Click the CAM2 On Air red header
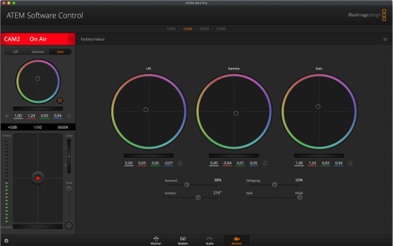 pyautogui.click(x=38, y=39)
